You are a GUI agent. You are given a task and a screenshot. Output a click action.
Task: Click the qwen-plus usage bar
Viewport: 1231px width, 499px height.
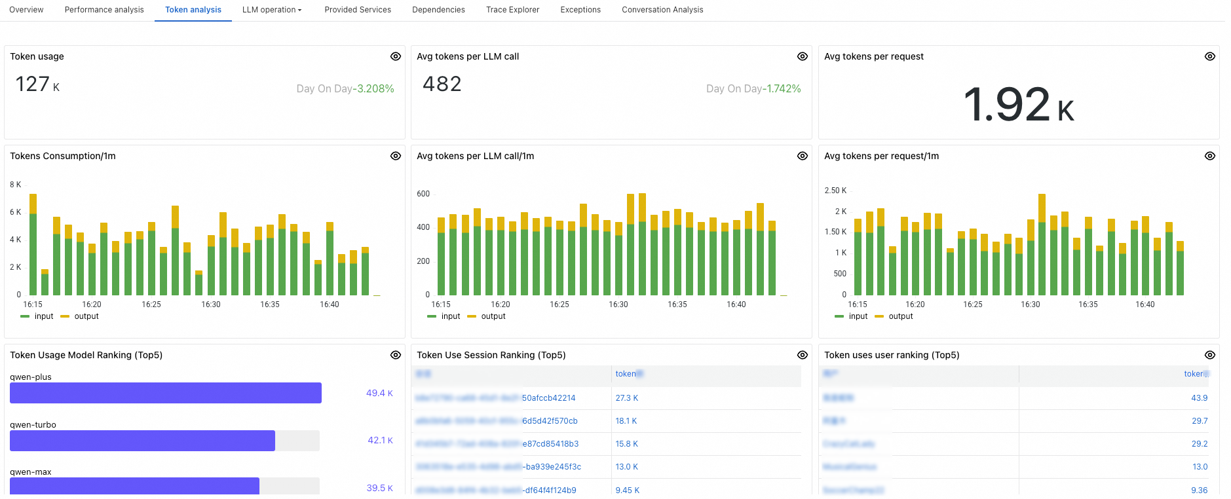pyautogui.click(x=166, y=393)
